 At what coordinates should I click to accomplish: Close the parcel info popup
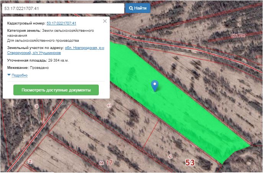coord(105,21)
